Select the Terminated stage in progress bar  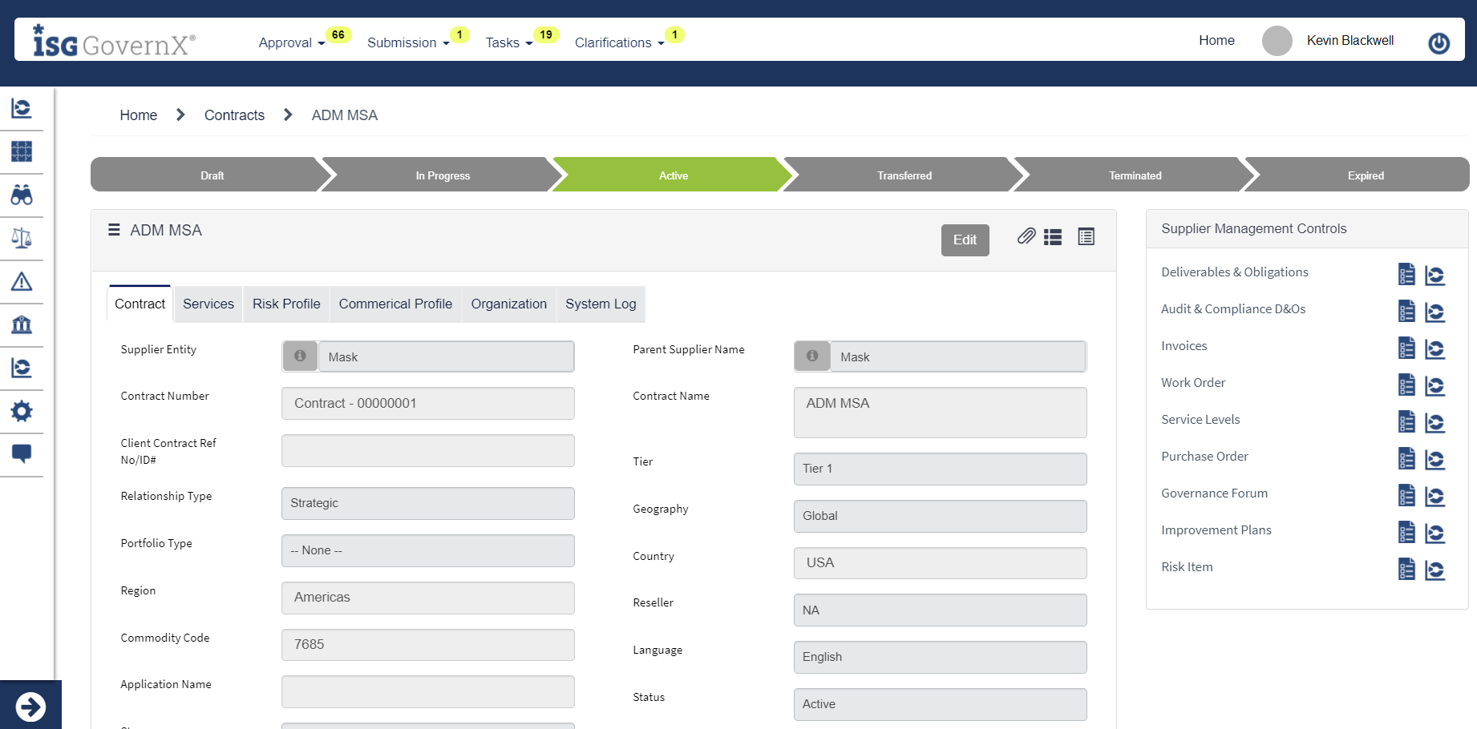pyautogui.click(x=1135, y=175)
